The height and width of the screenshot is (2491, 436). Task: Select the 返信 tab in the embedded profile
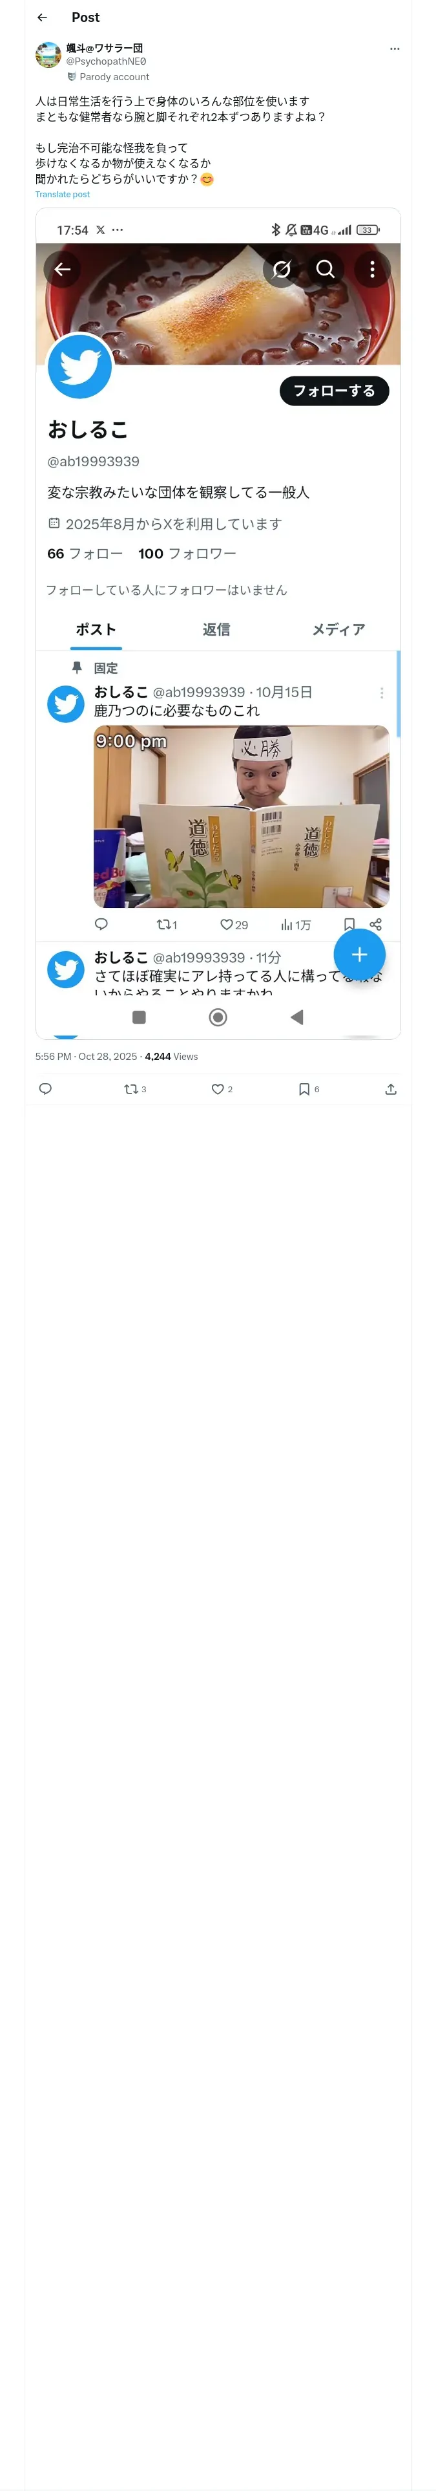[216, 629]
